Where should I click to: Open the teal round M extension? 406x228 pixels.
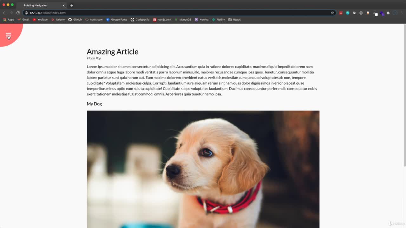[x=347, y=13]
